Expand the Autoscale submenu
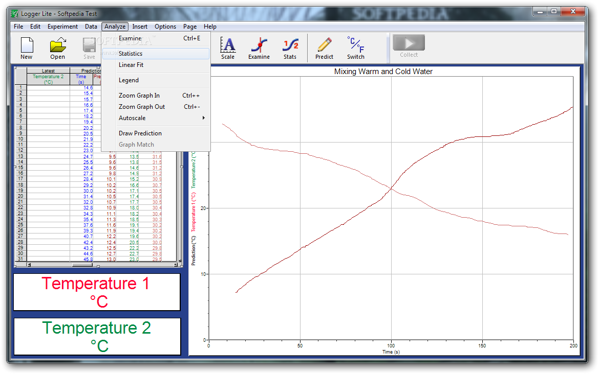 coord(156,118)
